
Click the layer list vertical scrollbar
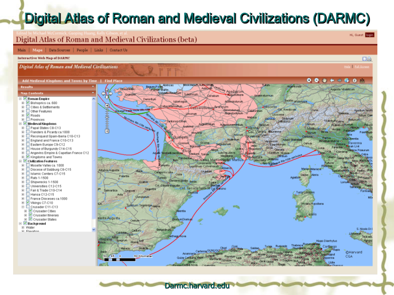coord(94,164)
